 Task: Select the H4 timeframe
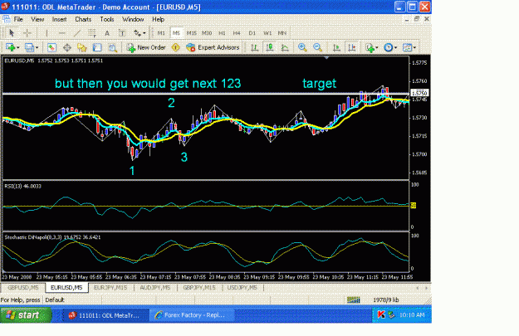click(237, 32)
